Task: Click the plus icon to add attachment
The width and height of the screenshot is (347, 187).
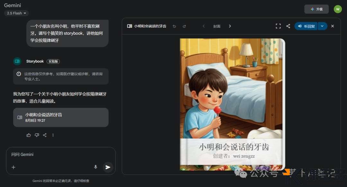Action: coord(13,167)
